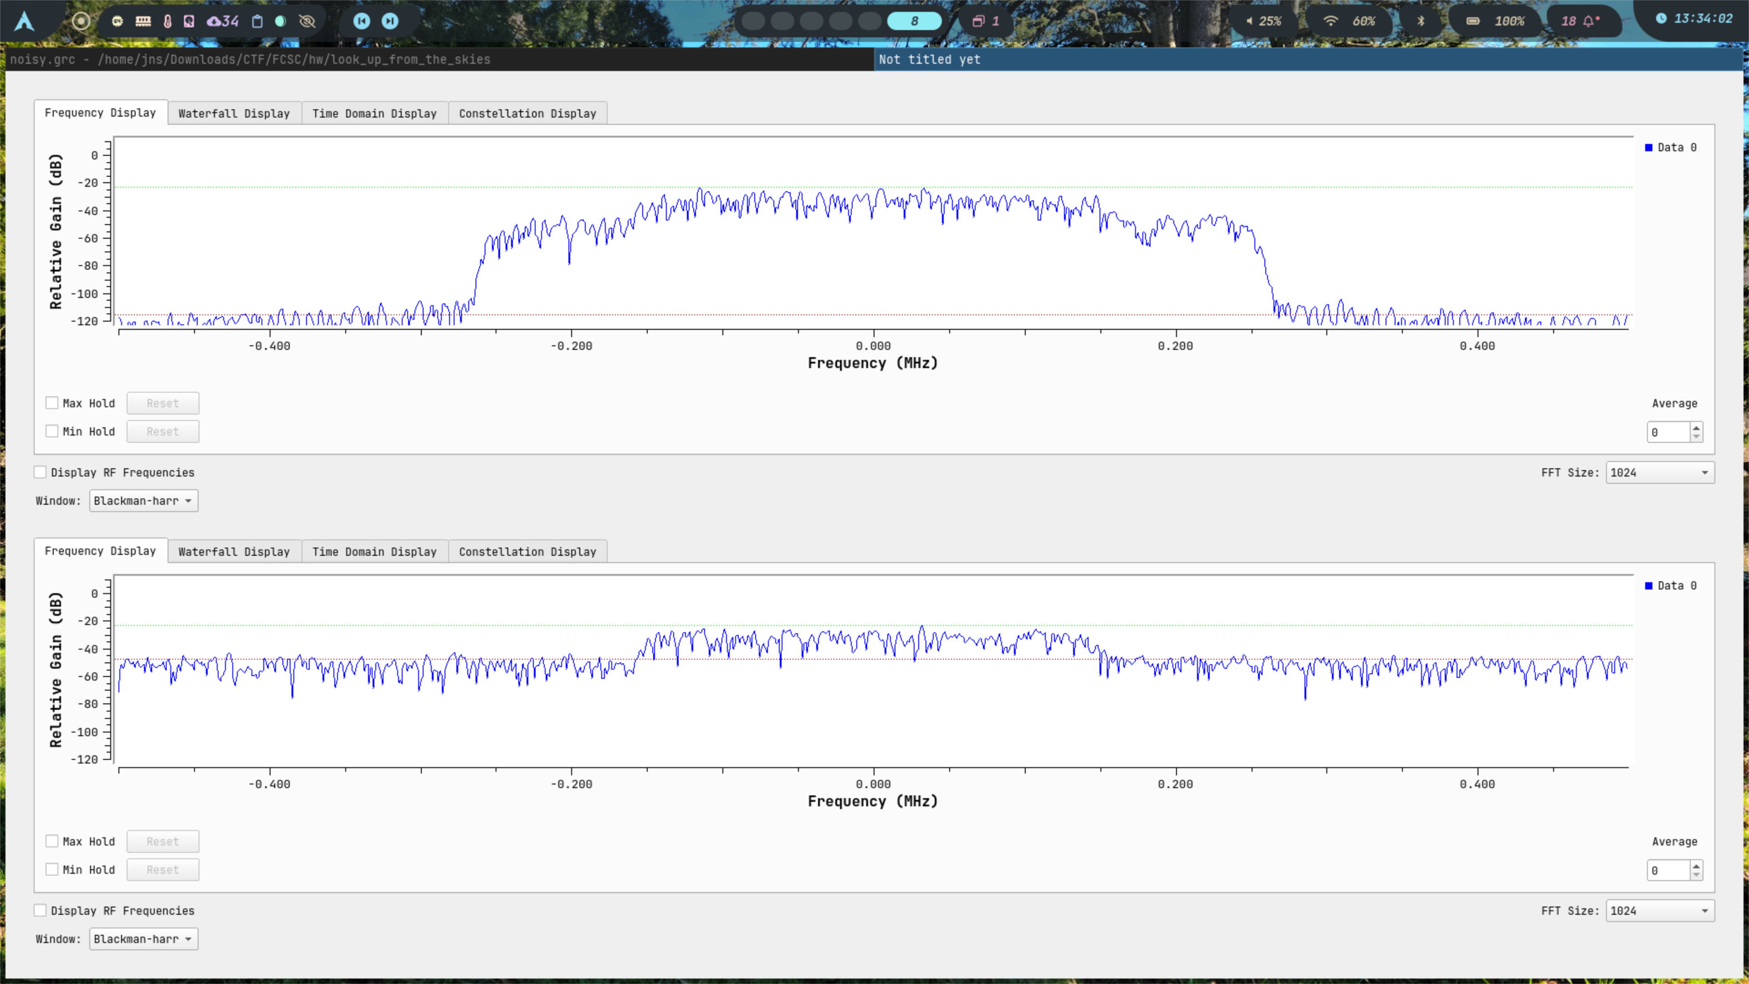Click the upper Average value field

point(1667,432)
